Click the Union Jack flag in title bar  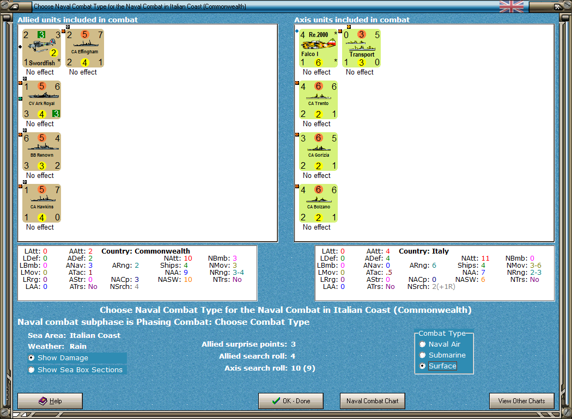(x=511, y=7)
